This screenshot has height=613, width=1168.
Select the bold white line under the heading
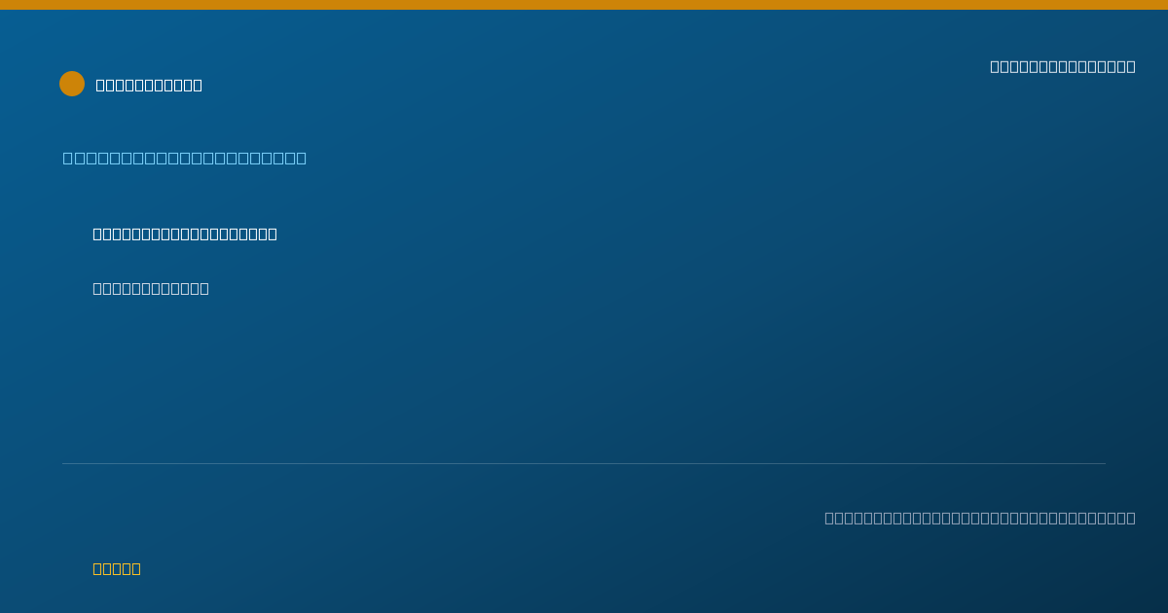point(185,234)
